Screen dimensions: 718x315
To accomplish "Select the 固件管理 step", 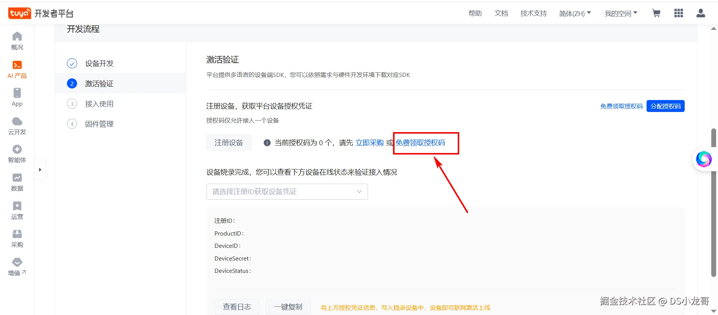I will click(99, 124).
